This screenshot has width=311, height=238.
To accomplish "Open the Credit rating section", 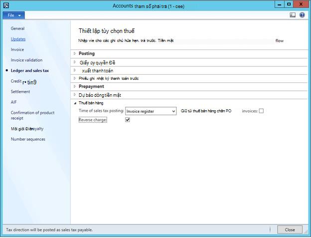I will click(23, 82).
